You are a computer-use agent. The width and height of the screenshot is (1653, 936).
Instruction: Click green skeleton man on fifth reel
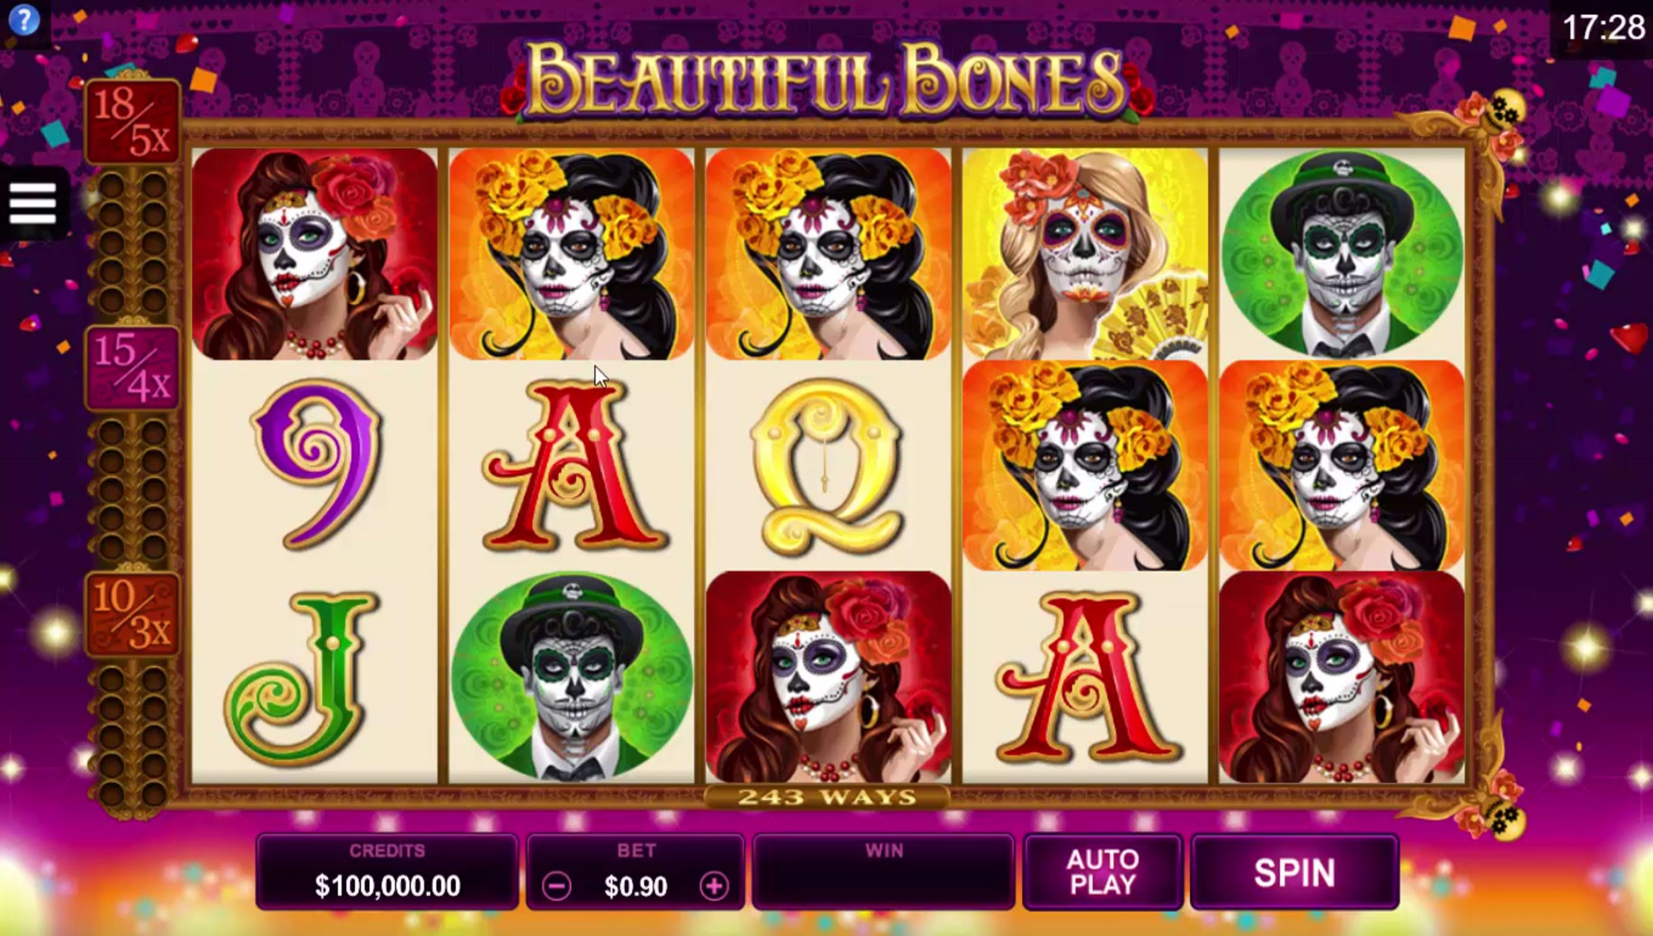1343,253
